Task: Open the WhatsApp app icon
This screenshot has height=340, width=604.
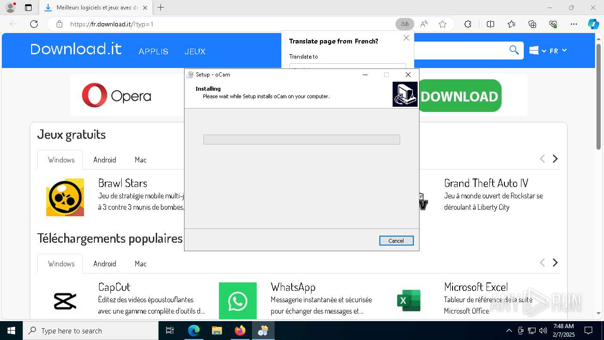Action: click(x=238, y=301)
